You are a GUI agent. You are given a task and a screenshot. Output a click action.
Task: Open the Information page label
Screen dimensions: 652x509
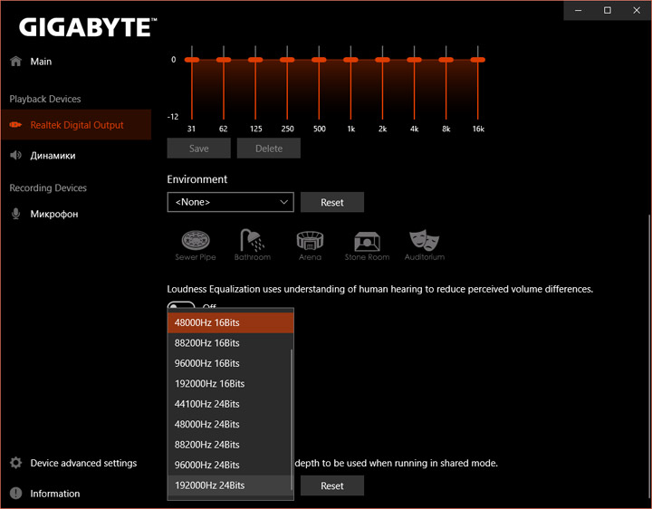(x=55, y=494)
